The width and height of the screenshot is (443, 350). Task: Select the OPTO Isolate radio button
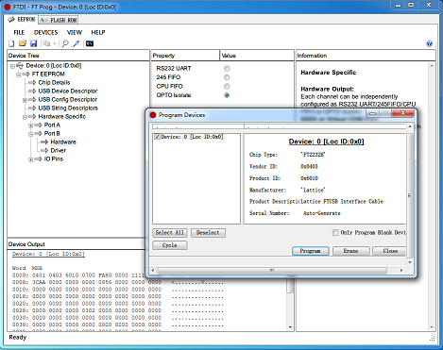227,95
